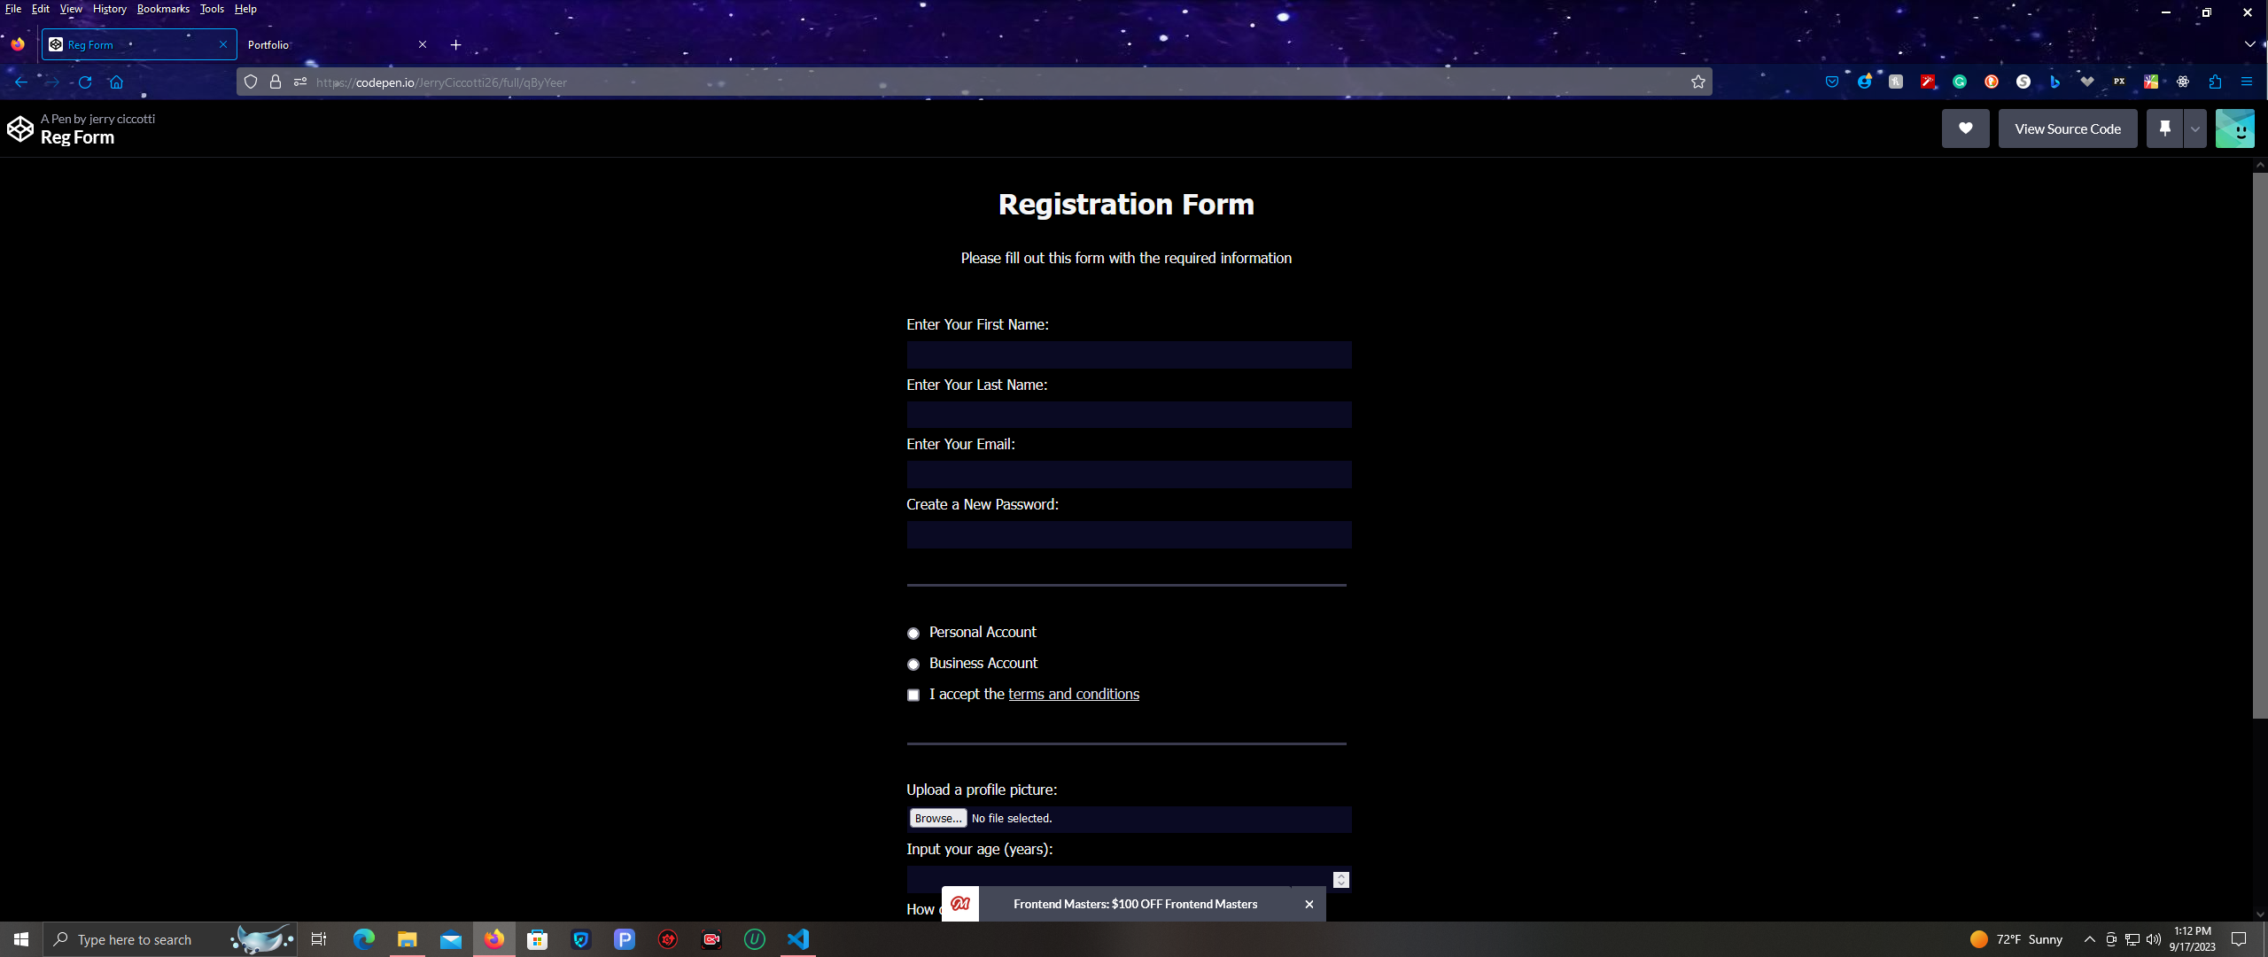This screenshot has height=957, width=2268.
Task: Select the Personal Account radio button
Action: pos(913,634)
